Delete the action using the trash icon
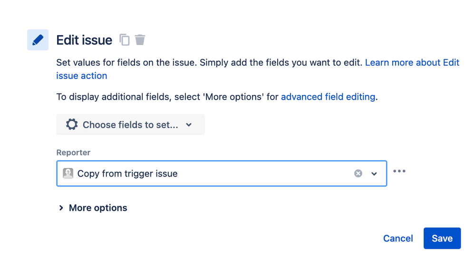Image resolution: width=475 pixels, height=261 pixels. 140,39
